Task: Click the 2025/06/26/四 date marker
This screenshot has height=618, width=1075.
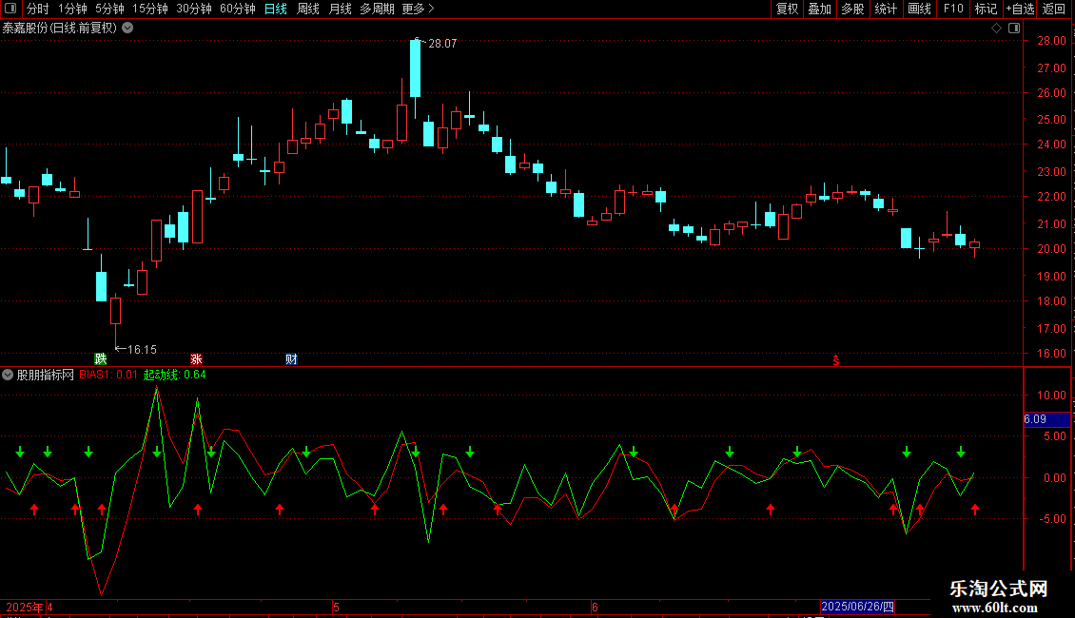Action: pos(857,607)
